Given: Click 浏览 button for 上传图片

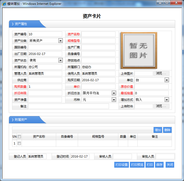Looking at the screenshot, I should coord(161,73).
